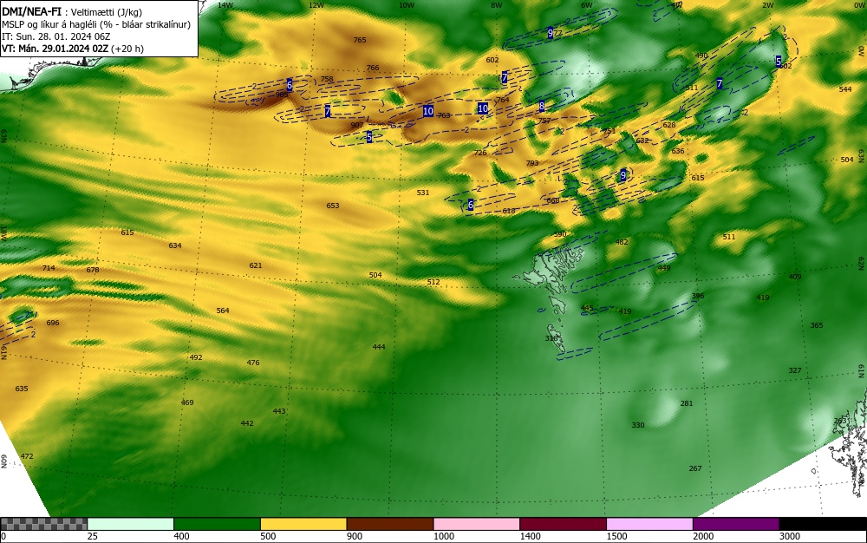Click the map value 696

(53, 323)
